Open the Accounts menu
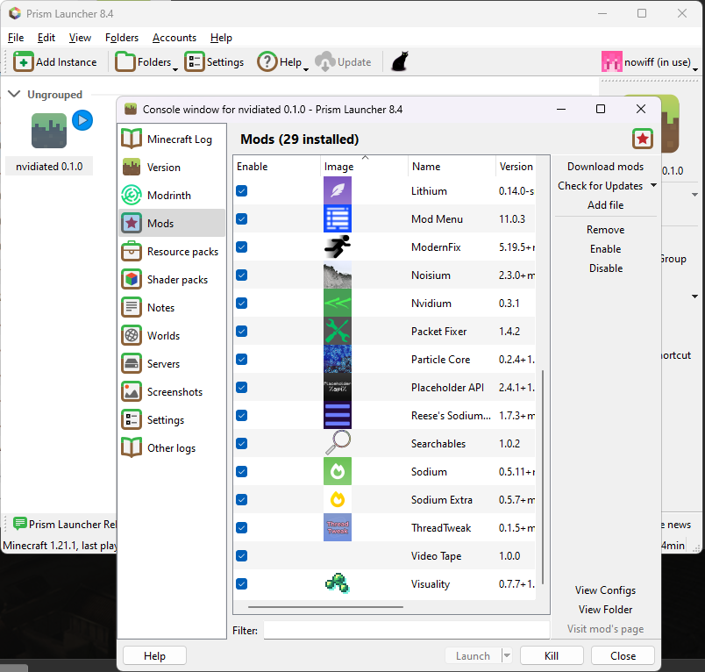 [174, 38]
